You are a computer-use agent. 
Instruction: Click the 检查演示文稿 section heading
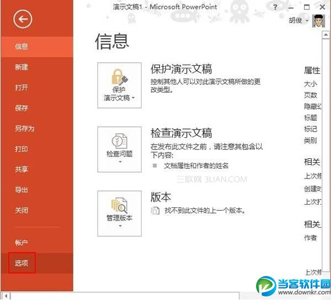coord(181,133)
